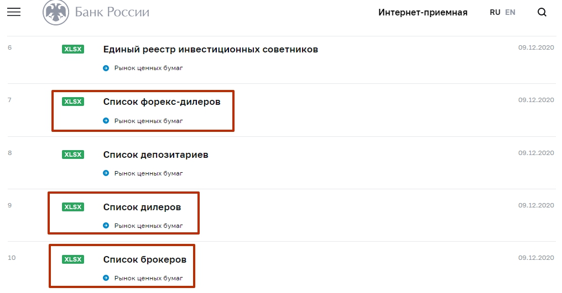
Task: Click XLSX badge beside dealers list
Action: [x=72, y=207]
